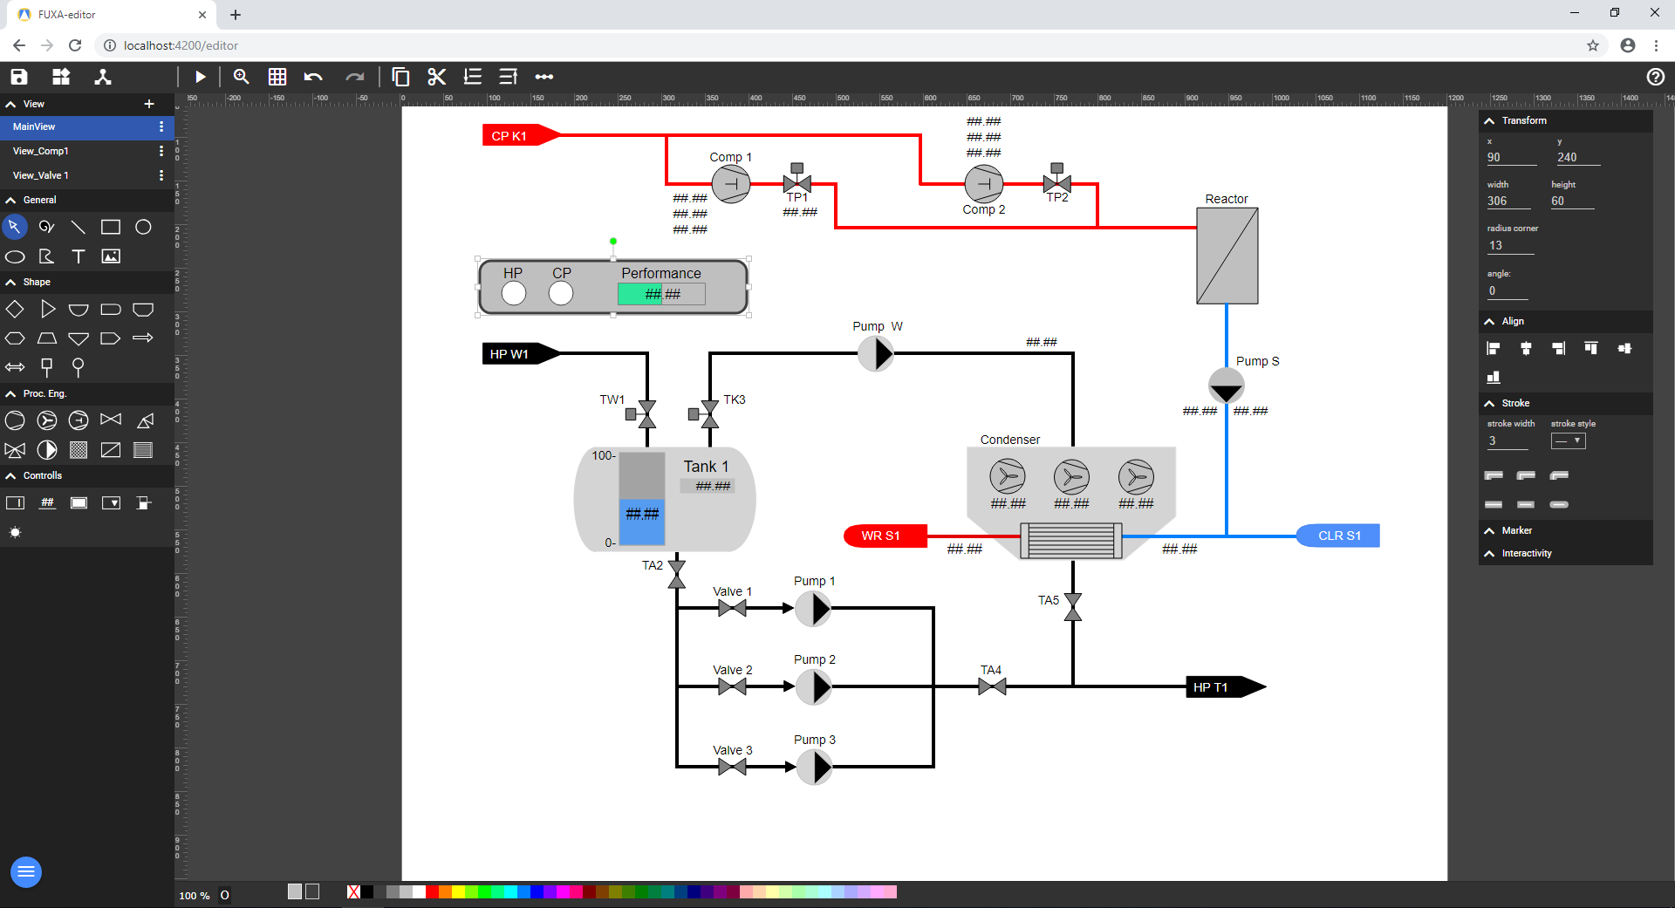Click the copy/duplicate icon in toolbar
This screenshot has height=908, width=1675.
click(400, 77)
